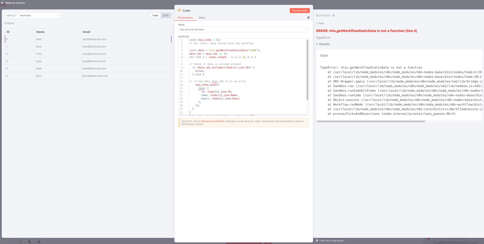Fold code at line 11 arrow
The width and height of the screenshot is (484, 244).
[184, 75]
